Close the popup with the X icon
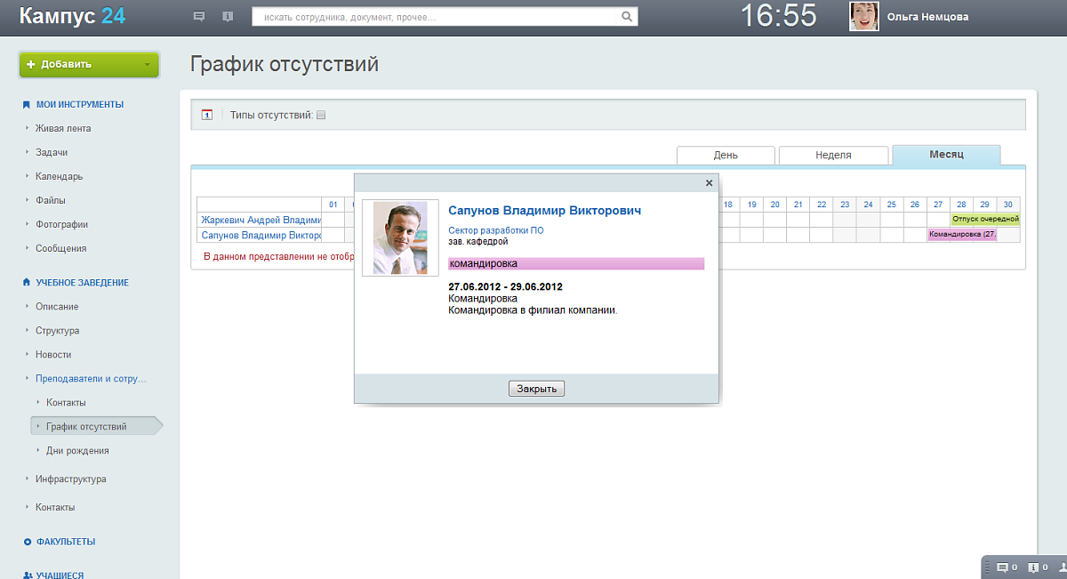The image size is (1067, 579). point(709,183)
